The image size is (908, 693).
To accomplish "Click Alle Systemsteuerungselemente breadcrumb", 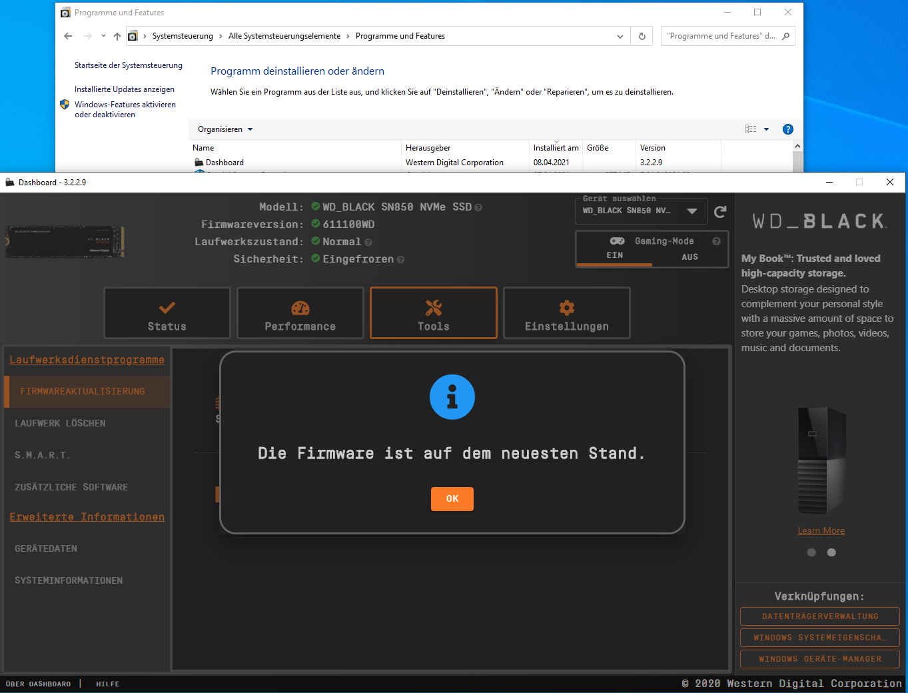I will (x=284, y=36).
